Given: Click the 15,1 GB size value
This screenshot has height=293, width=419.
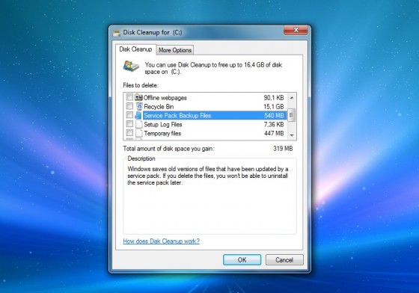Looking at the screenshot, I should pyautogui.click(x=274, y=107).
